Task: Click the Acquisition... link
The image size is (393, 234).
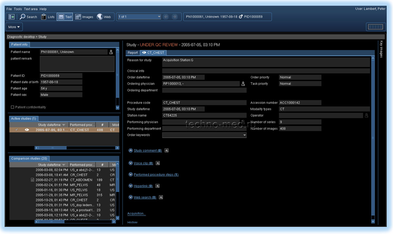Action: point(137,213)
